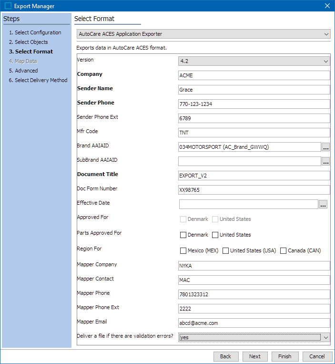Go to step 5 Advanced
This screenshot has height=364, width=335.
click(23, 71)
